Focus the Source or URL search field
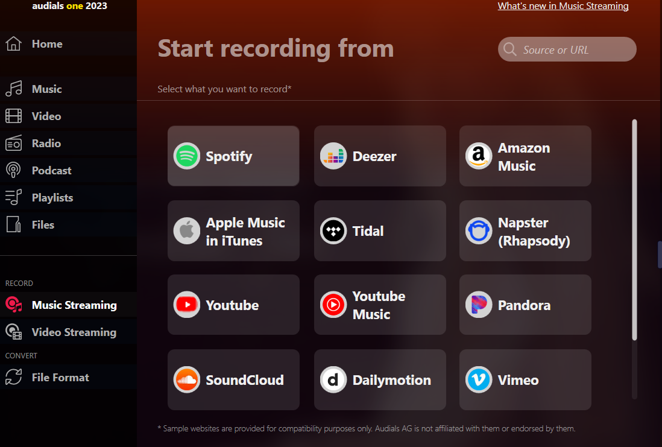662x447 pixels. [567, 49]
